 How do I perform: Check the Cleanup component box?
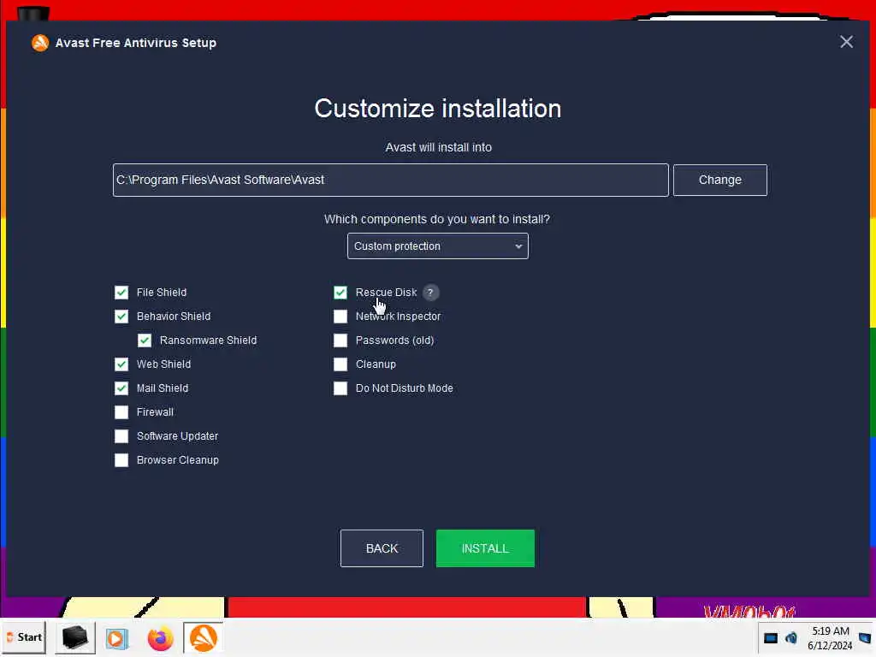[340, 364]
